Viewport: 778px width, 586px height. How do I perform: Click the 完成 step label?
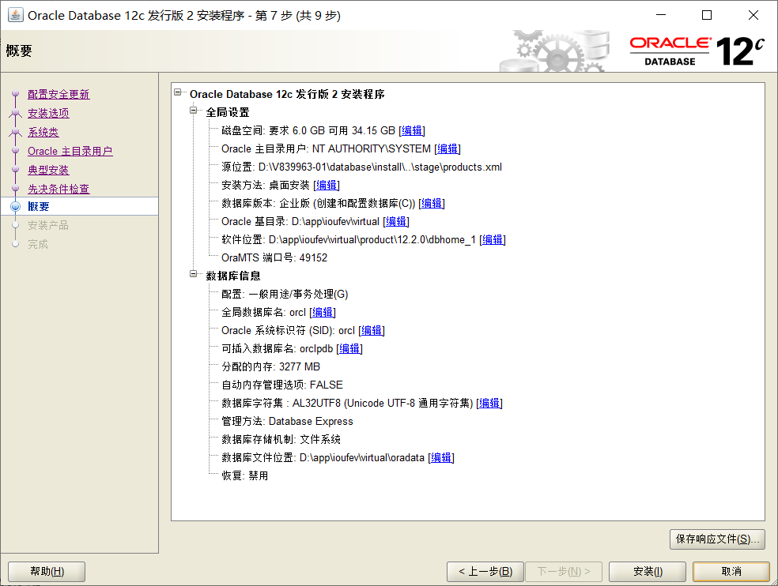click(x=38, y=244)
